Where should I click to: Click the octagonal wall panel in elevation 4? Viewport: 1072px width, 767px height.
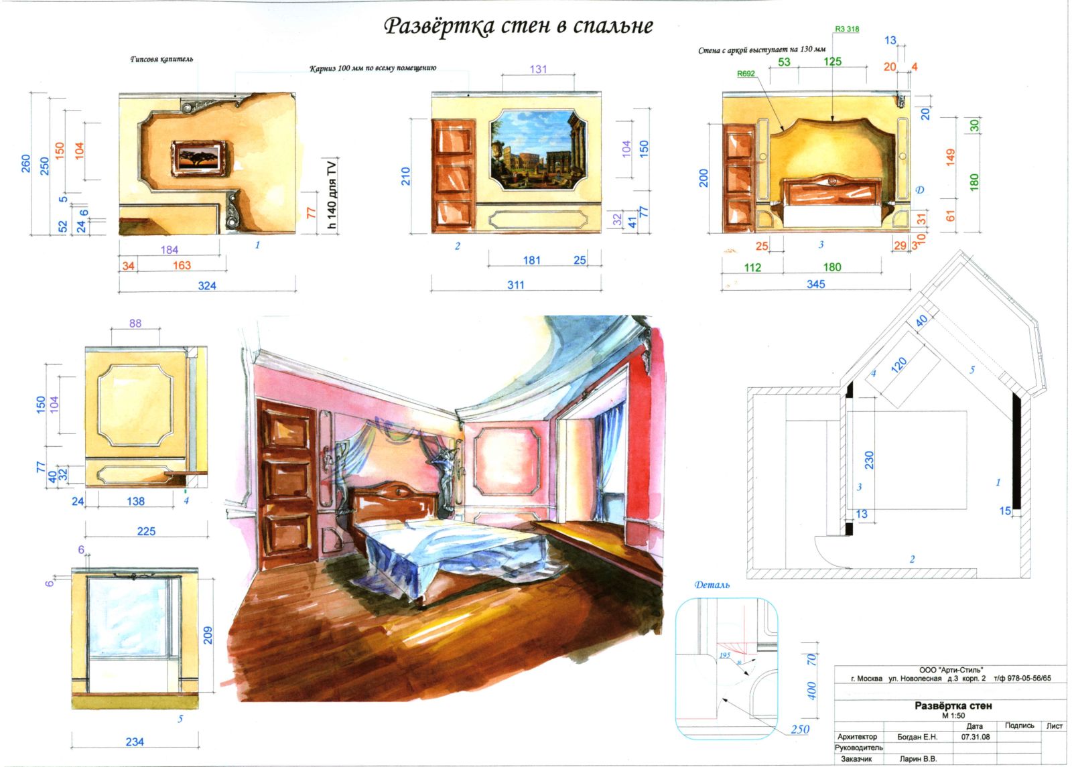click(x=135, y=405)
